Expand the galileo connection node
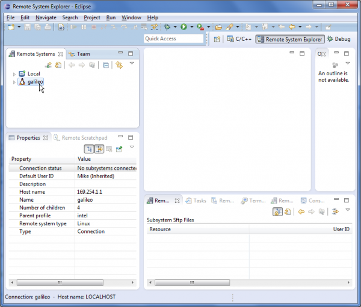This screenshot has height=307, width=361. coord(14,82)
